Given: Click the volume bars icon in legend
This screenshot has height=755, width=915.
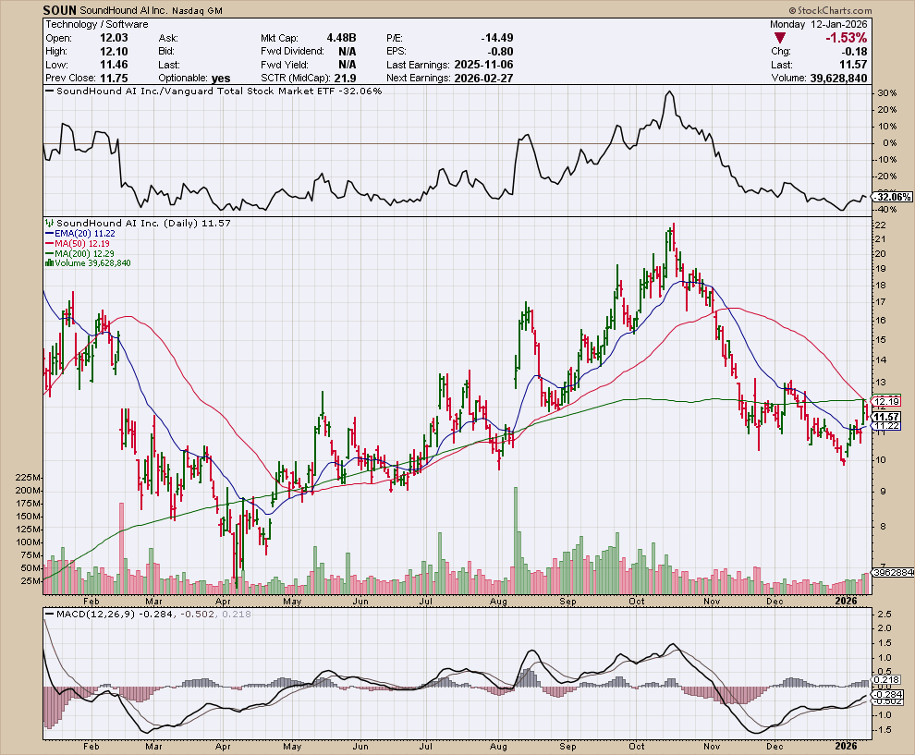Looking at the screenshot, I should click(x=50, y=263).
